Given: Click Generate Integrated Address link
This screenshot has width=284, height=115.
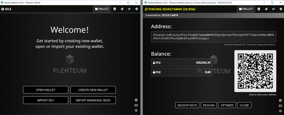Looking at the screenshot, I should (261, 45).
